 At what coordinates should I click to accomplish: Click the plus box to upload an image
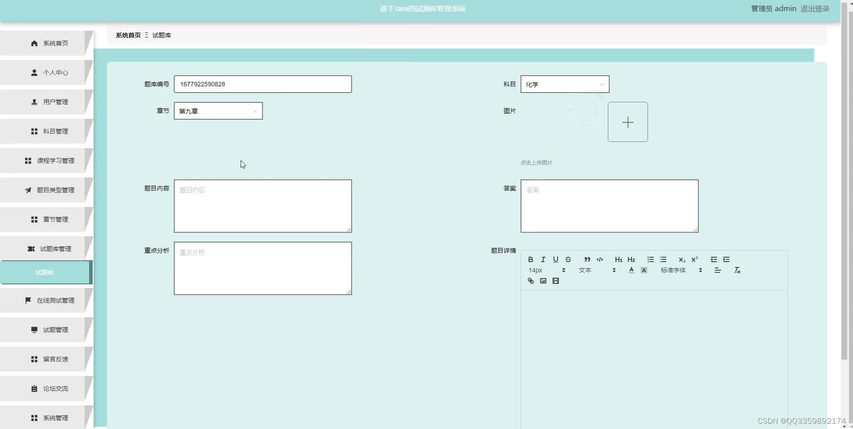[627, 122]
